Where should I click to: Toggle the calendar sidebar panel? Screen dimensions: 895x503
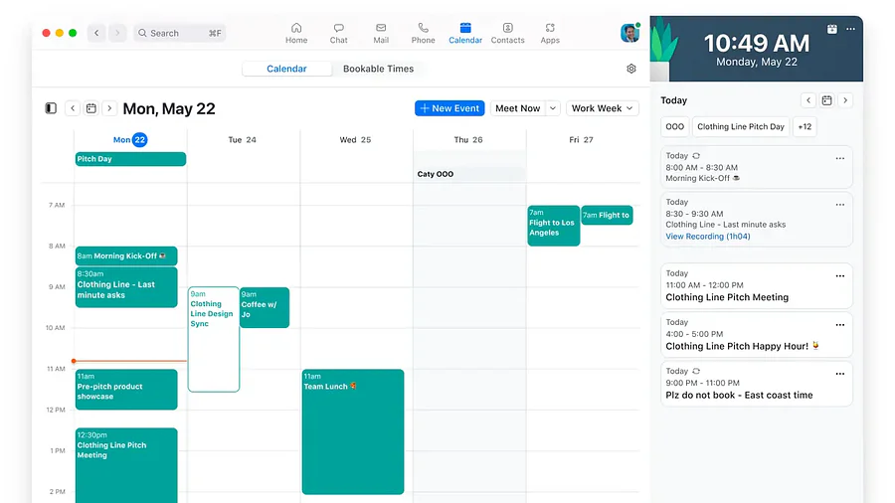click(x=51, y=108)
